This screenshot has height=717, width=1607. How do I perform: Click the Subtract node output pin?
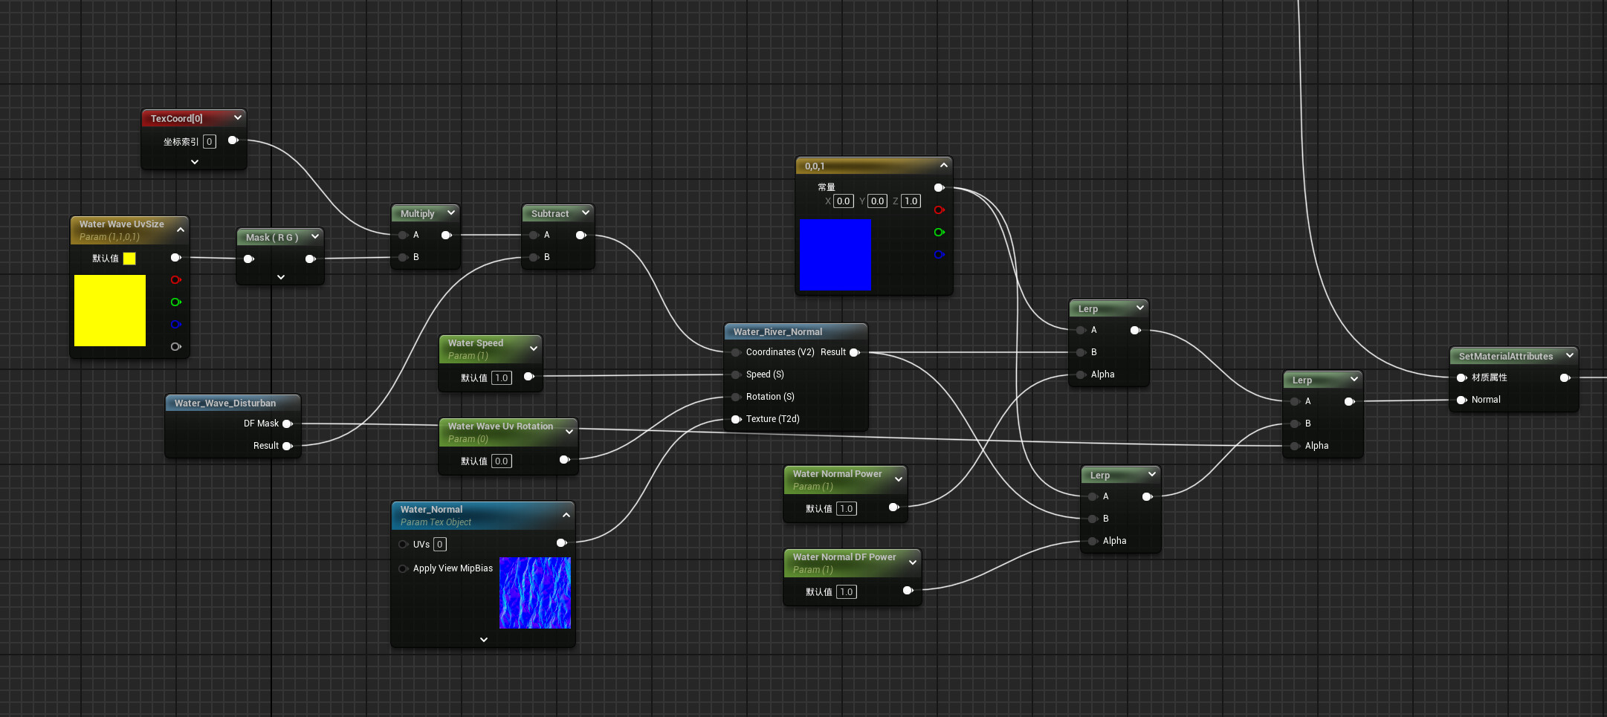581,235
